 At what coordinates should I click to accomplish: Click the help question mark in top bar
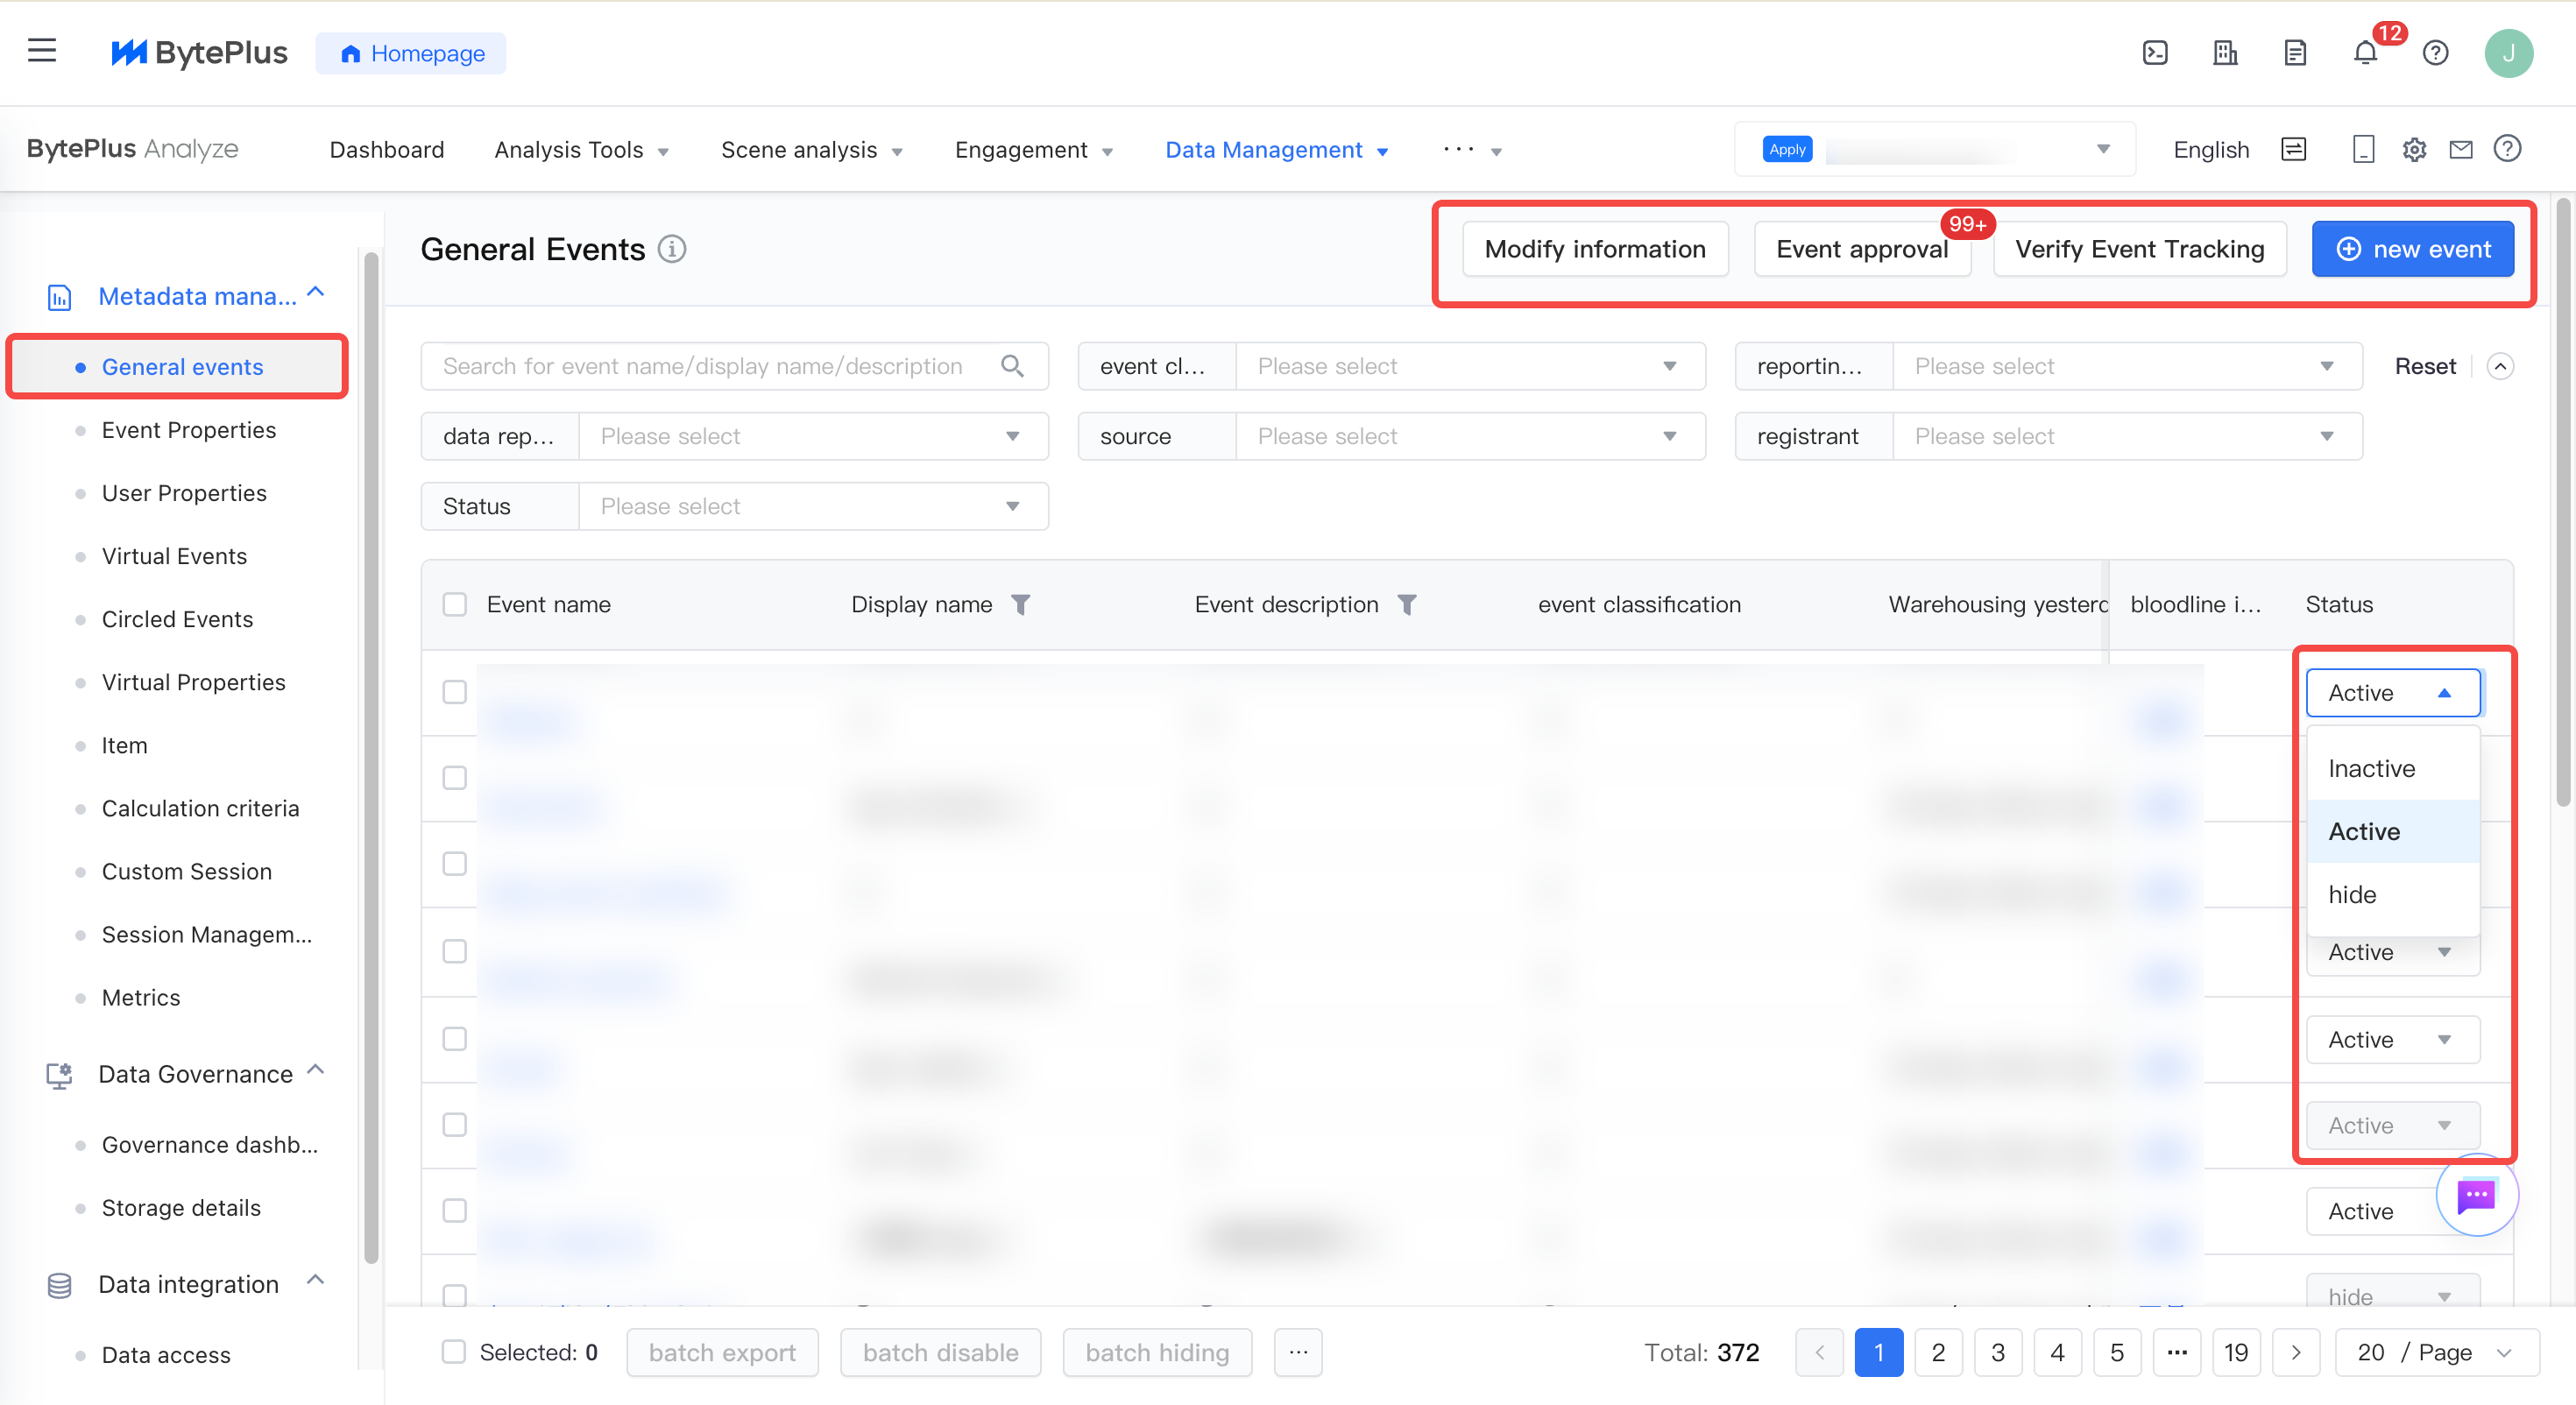click(2436, 53)
